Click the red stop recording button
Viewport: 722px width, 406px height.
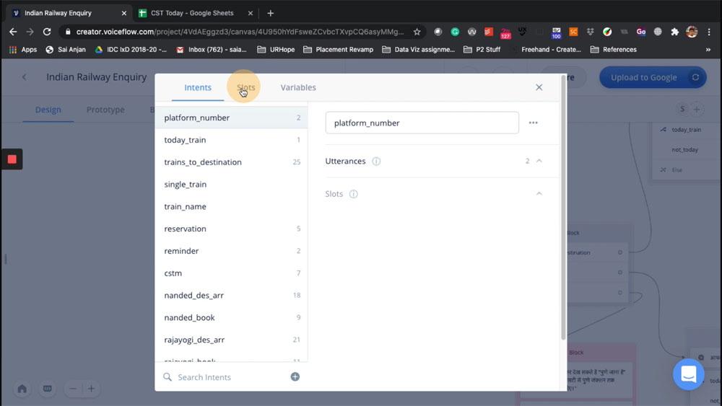[x=12, y=159]
